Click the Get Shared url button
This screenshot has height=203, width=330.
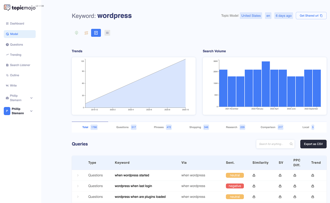311,16
